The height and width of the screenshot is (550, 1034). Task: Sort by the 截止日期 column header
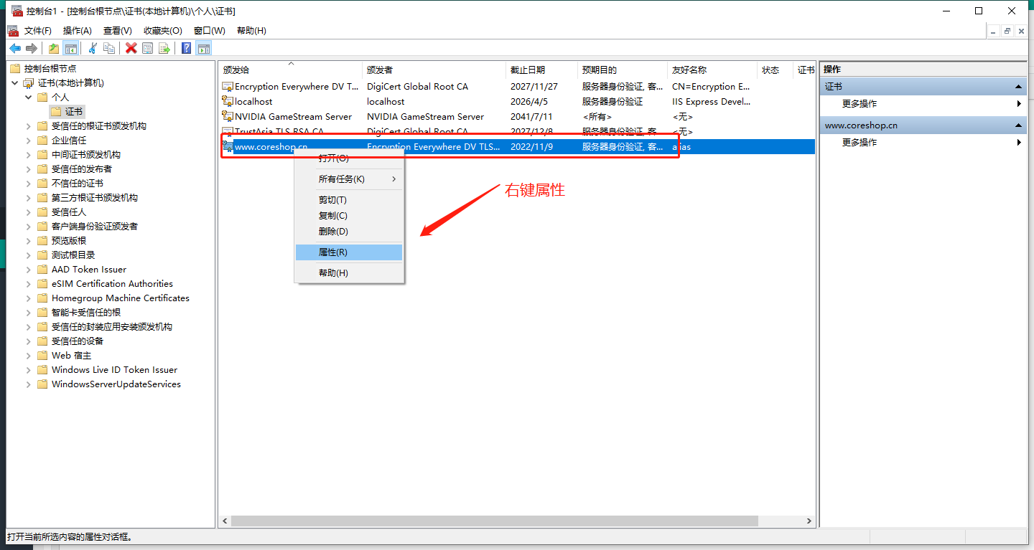pos(528,70)
